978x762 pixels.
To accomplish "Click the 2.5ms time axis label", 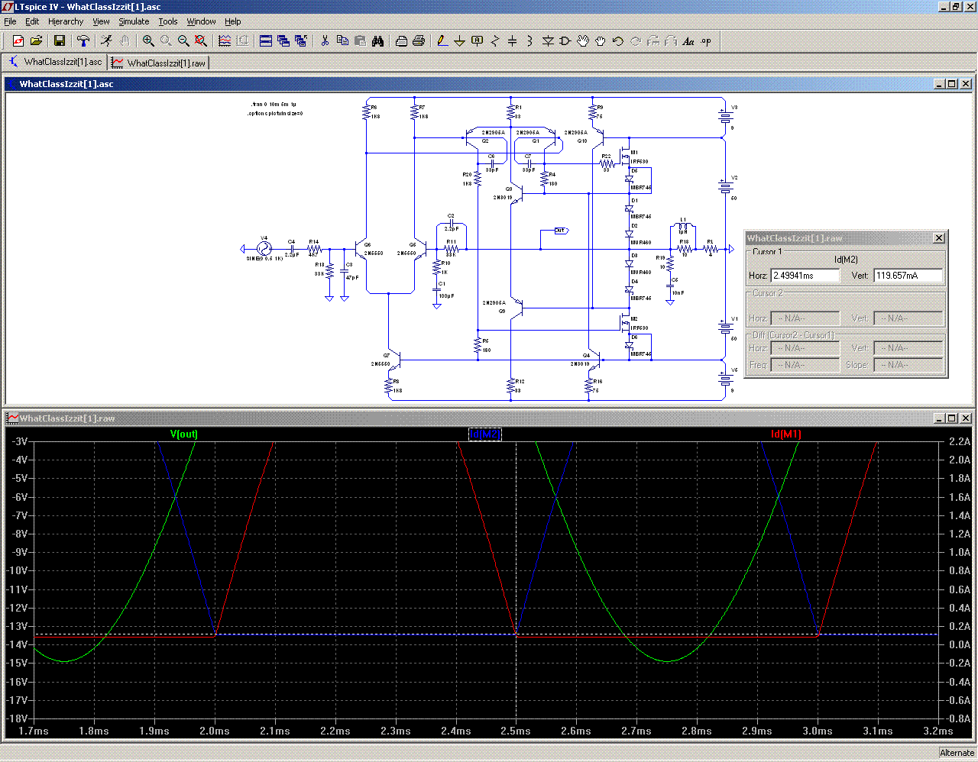I will point(516,731).
